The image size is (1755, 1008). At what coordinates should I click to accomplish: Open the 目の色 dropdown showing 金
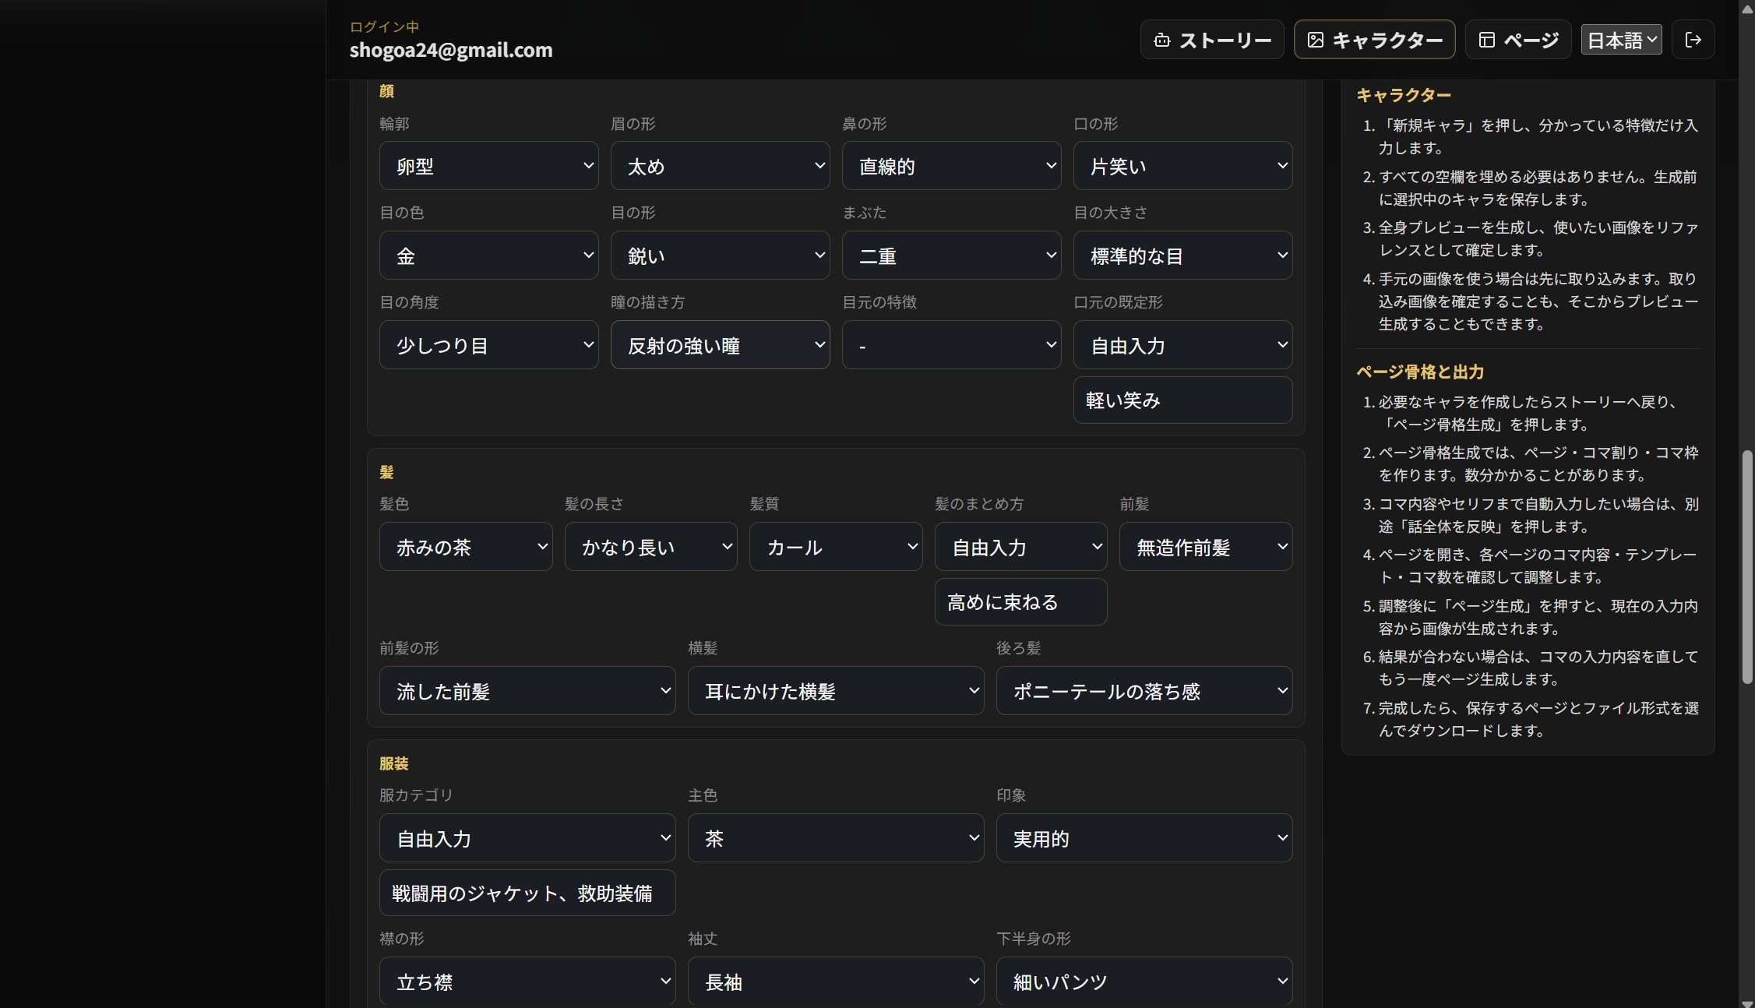click(488, 256)
